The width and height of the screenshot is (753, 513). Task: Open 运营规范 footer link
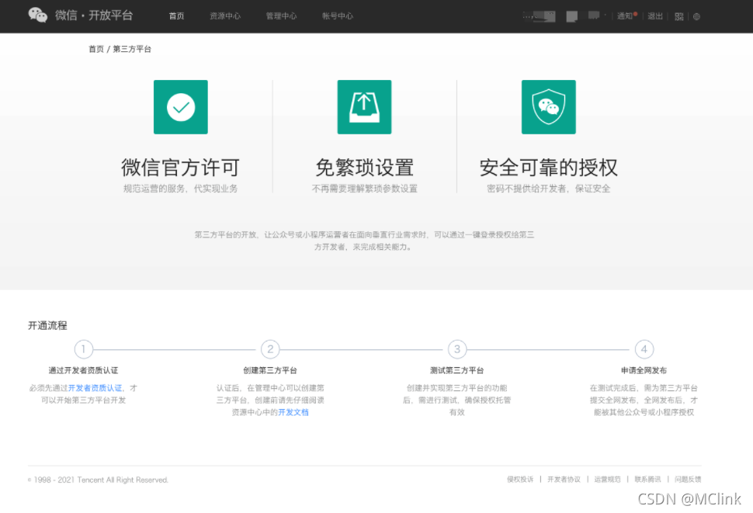click(607, 479)
